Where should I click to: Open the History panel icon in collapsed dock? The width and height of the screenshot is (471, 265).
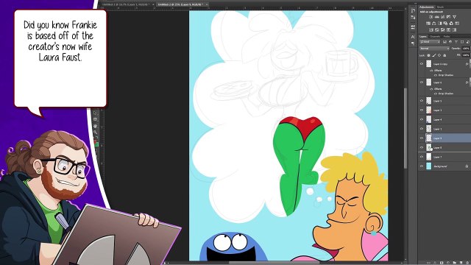click(413, 10)
